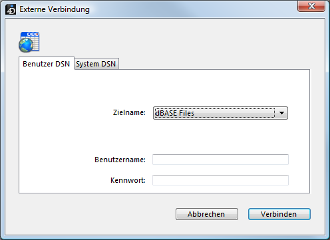Switch to the System DSN tab
The width and height of the screenshot is (330, 240).
(x=96, y=64)
